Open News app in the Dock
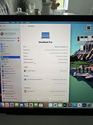Image resolution: width=93 pixels, height=125 pixels. [79, 105]
